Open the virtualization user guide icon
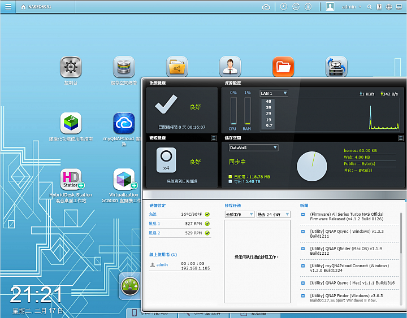 pos(71,123)
